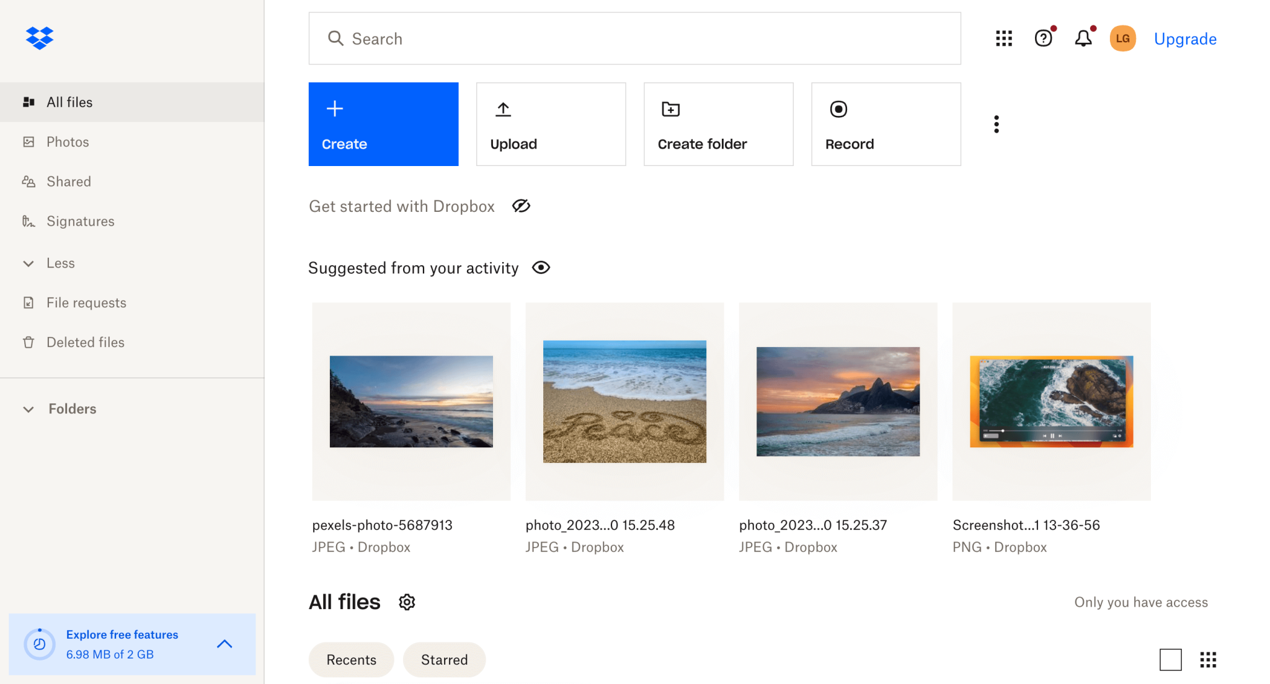Open the Dropbox apps grid

click(x=1003, y=38)
